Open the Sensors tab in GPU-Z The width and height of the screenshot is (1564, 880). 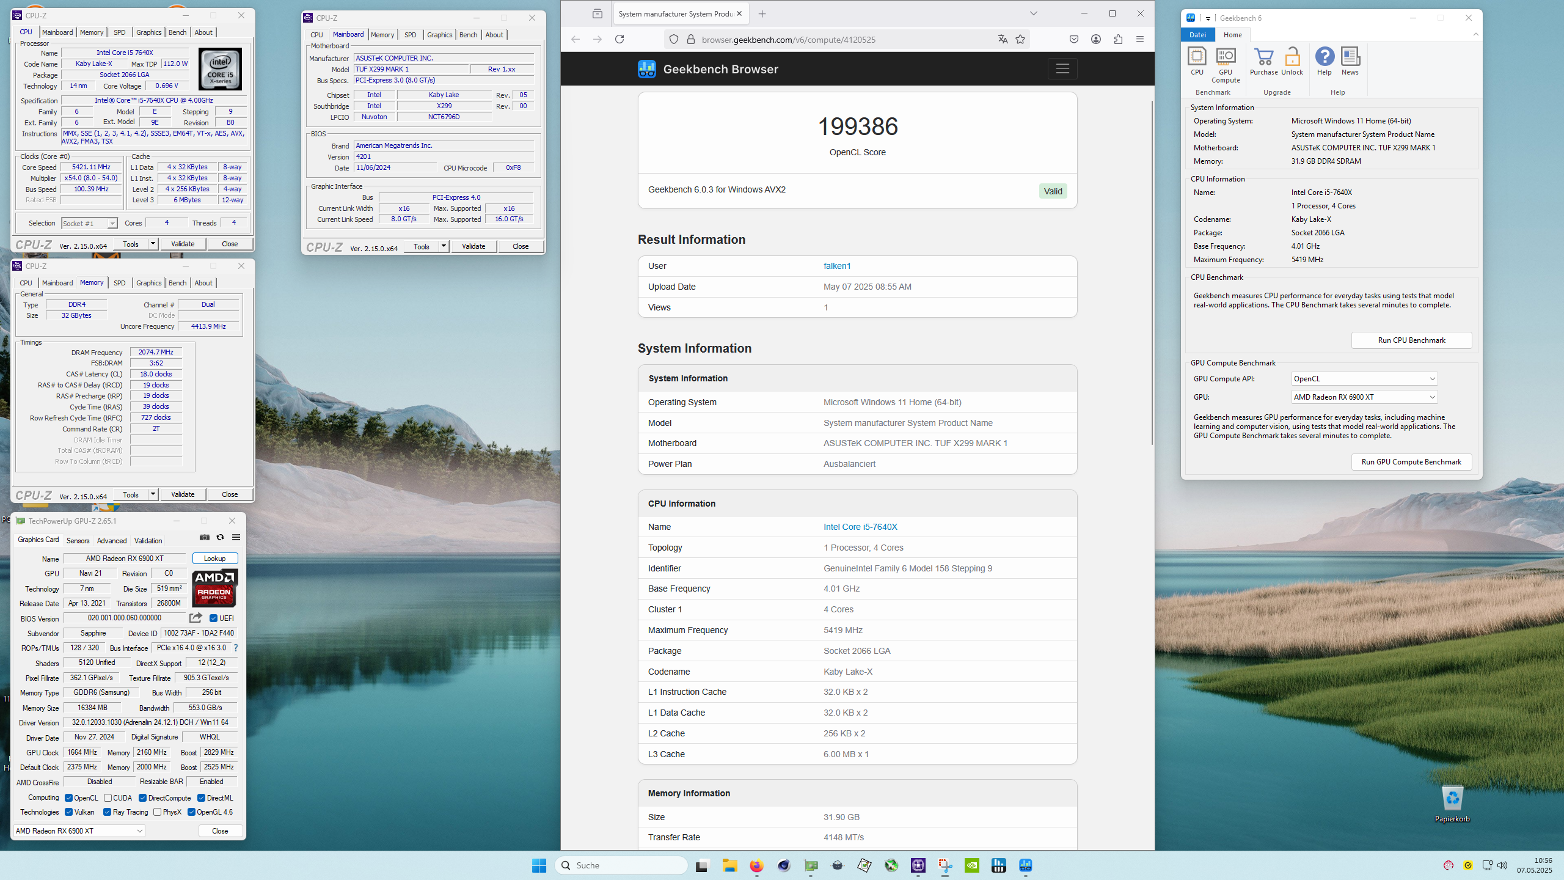point(78,540)
